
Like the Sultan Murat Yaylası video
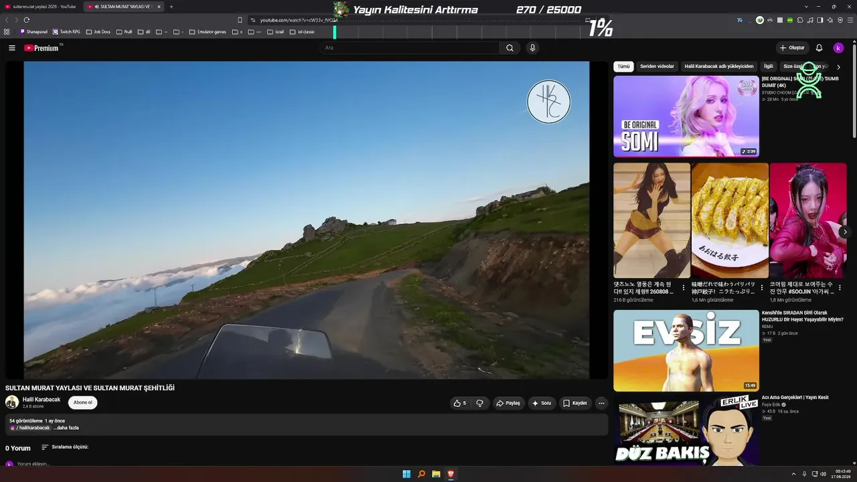click(x=459, y=403)
